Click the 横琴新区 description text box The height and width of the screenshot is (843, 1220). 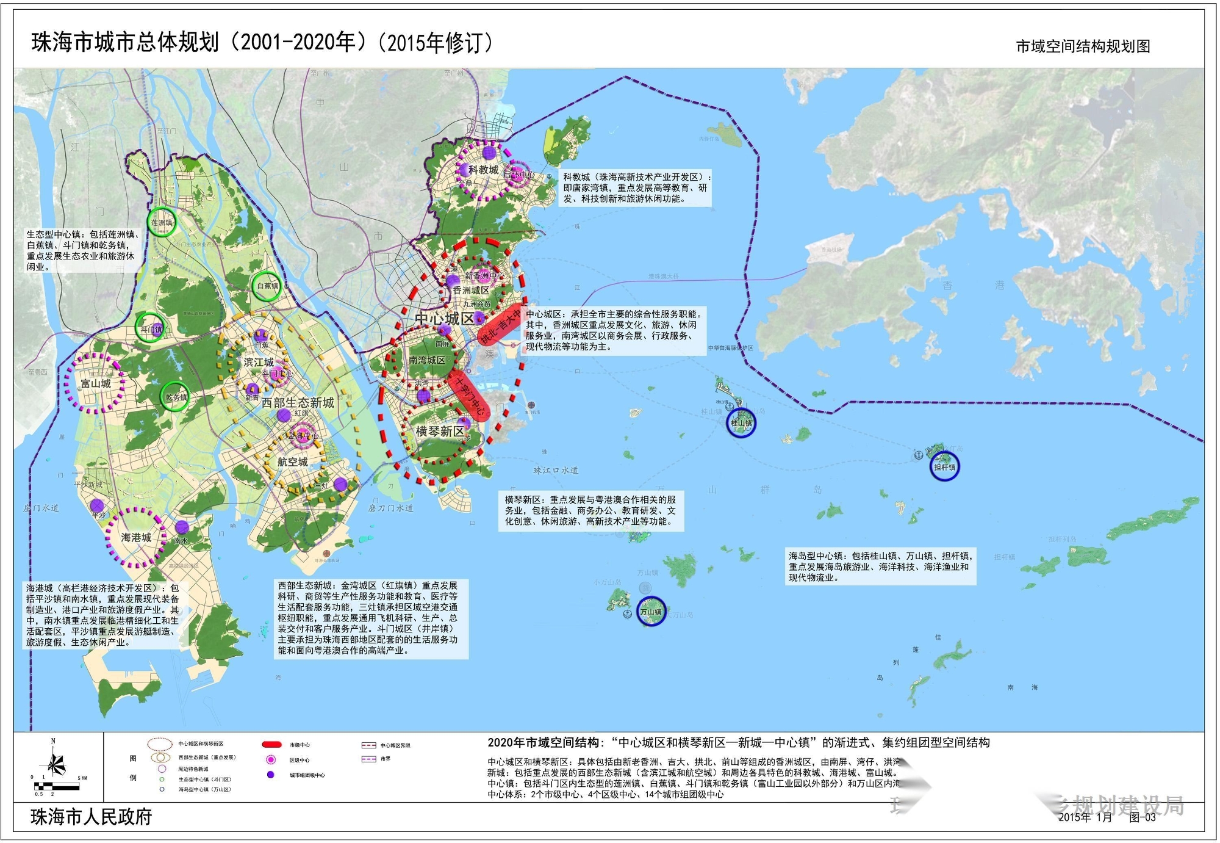coord(590,510)
